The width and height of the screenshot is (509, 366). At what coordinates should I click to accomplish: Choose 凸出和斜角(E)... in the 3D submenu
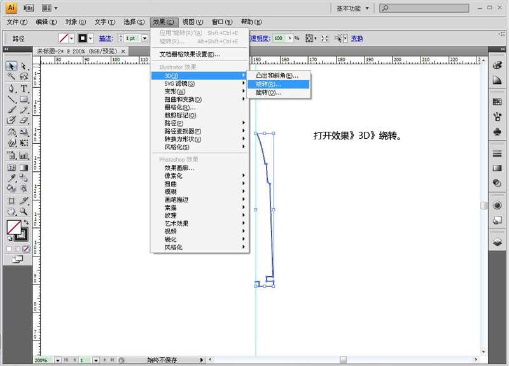(x=279, y=76)
